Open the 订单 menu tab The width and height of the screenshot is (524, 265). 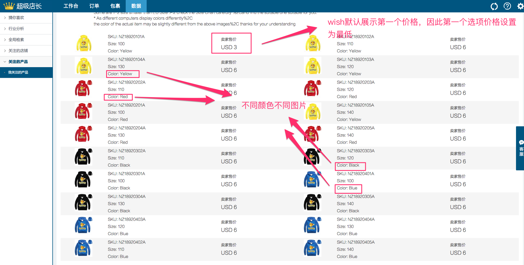(x=94, y=6)
